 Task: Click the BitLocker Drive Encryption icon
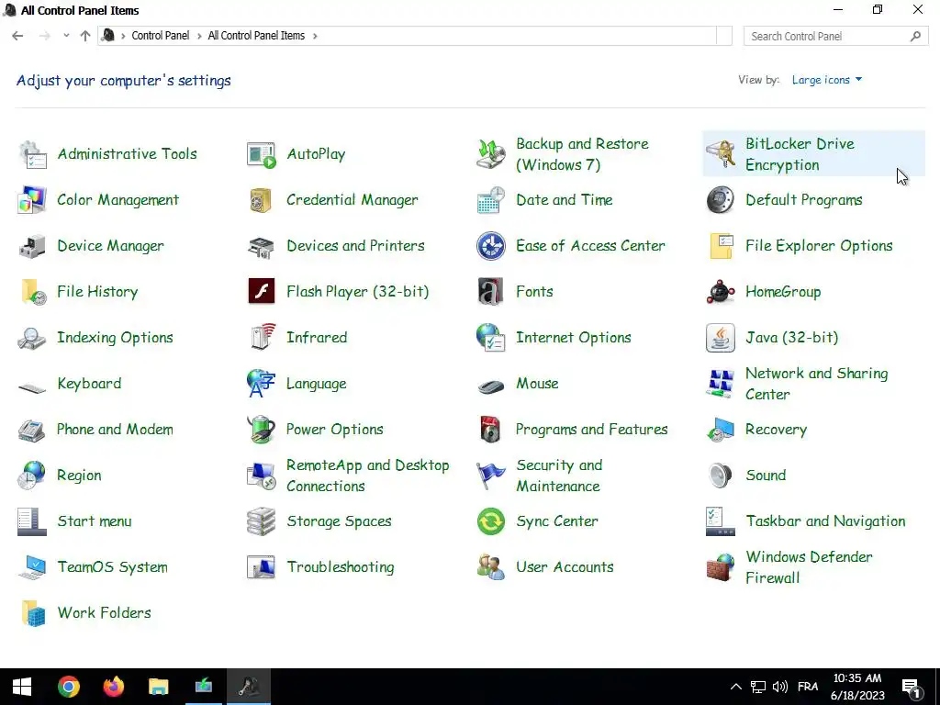(721, 154)
